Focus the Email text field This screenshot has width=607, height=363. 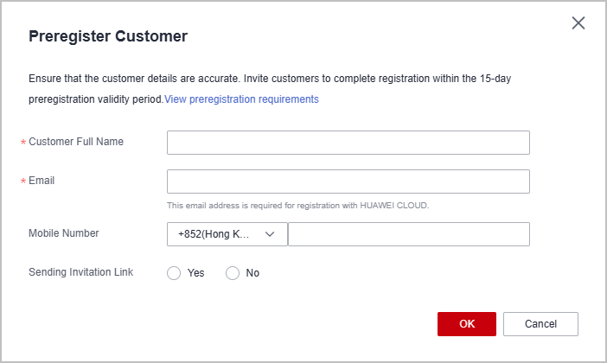[348, 181]
